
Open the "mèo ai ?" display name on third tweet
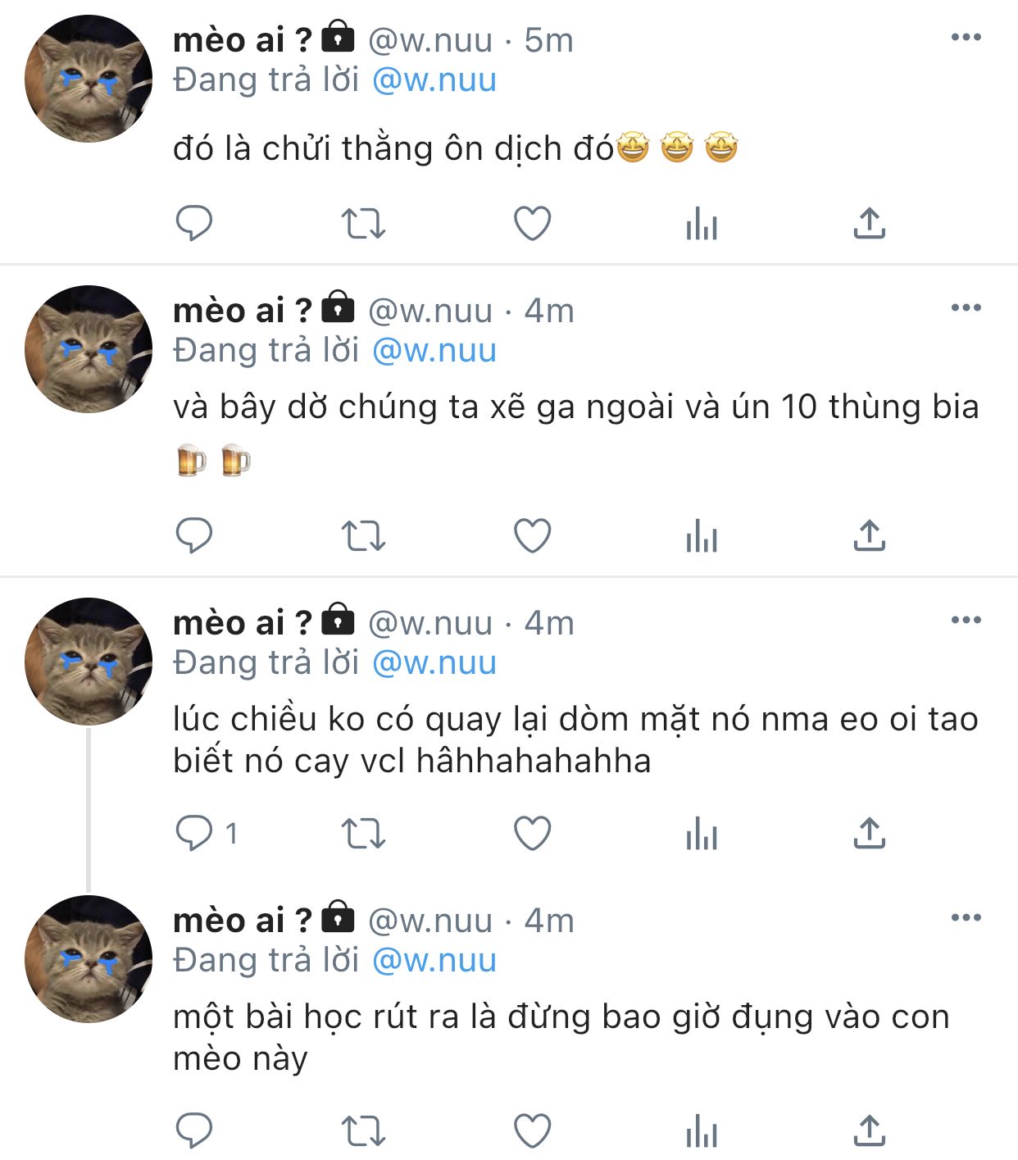pos(243,623)
